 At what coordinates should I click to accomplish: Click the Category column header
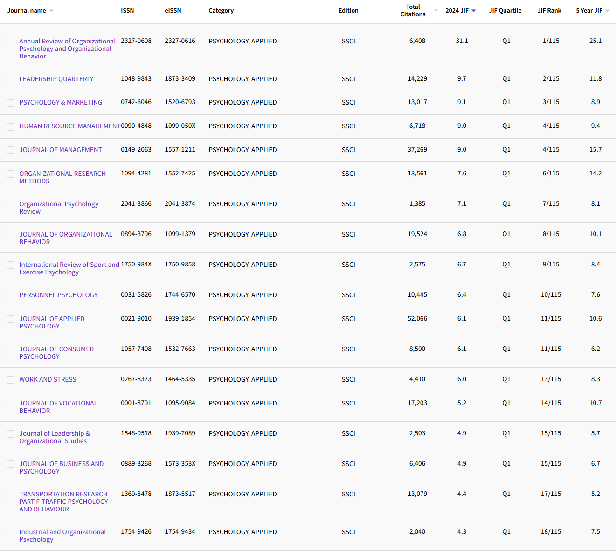(x=221, y=11)
